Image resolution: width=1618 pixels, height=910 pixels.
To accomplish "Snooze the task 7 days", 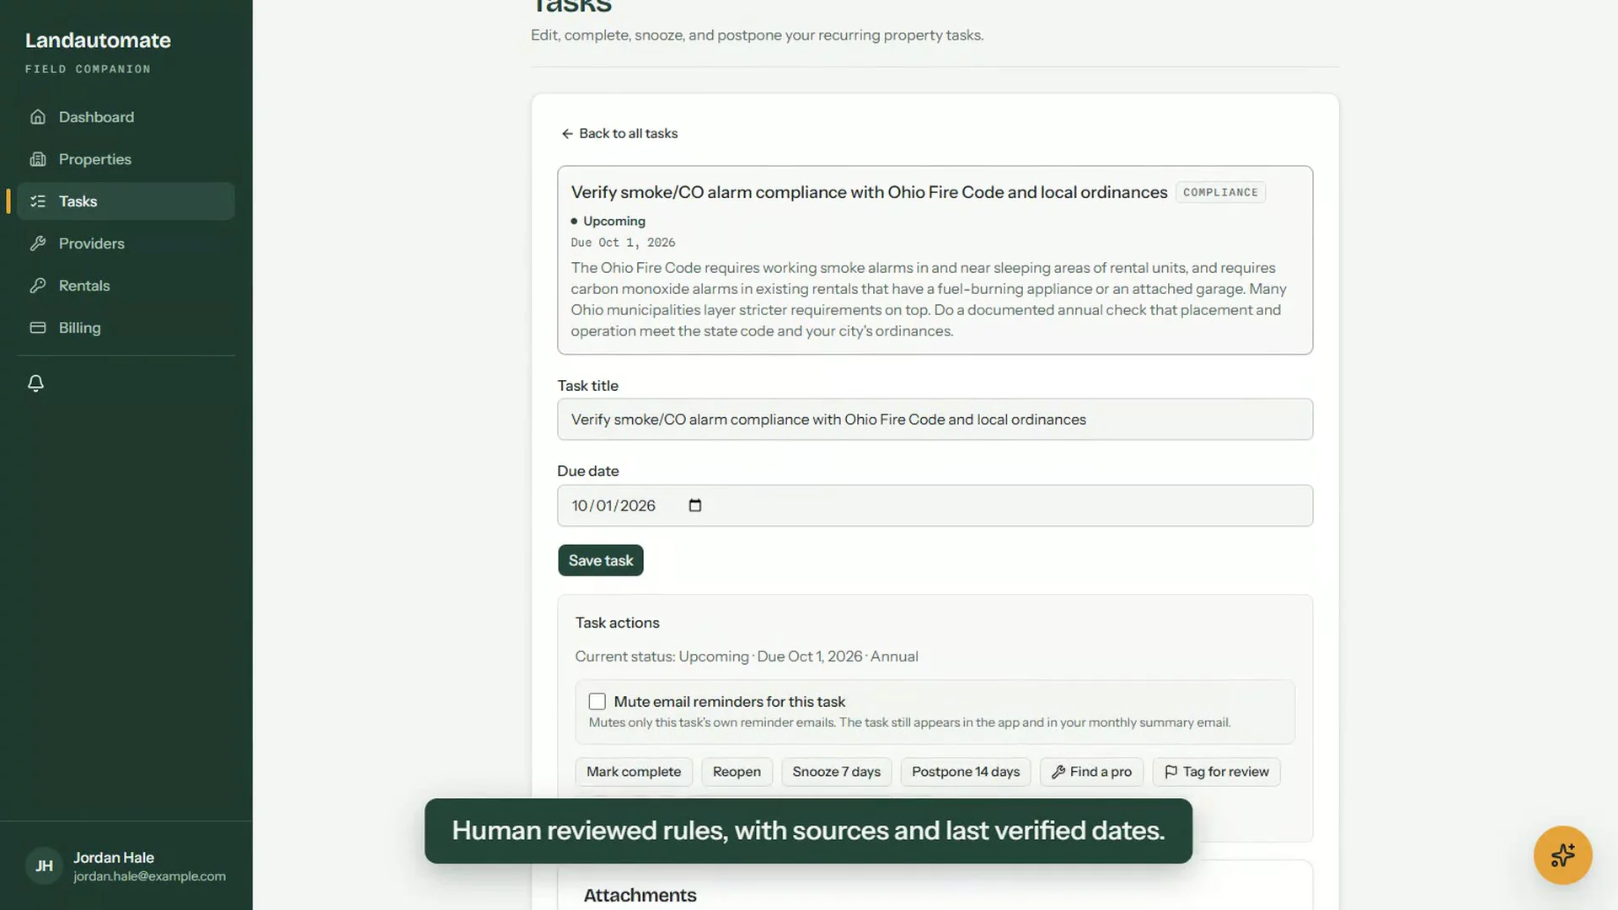I will 836,772.
